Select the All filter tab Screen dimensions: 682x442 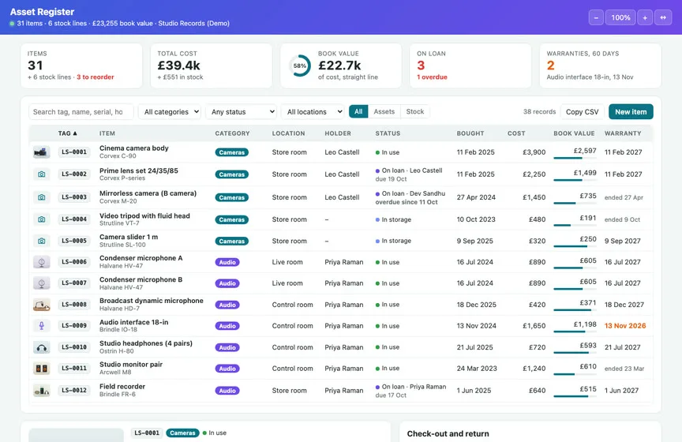pos(358,111)
